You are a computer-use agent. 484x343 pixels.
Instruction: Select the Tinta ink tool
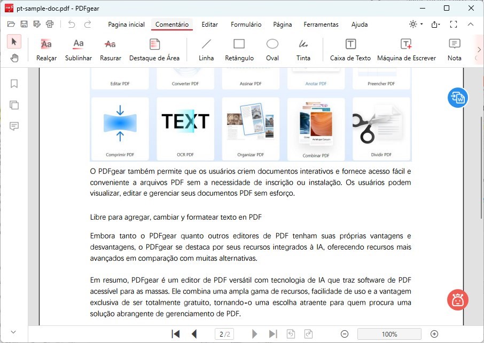point(303,50)
